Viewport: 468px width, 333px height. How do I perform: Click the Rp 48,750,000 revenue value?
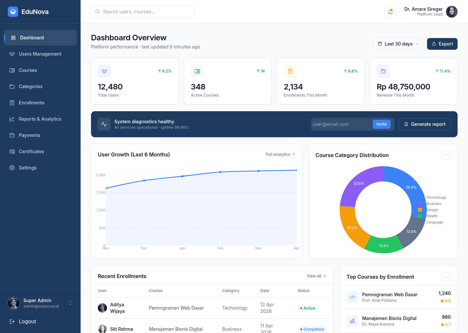tap(403, 87)
